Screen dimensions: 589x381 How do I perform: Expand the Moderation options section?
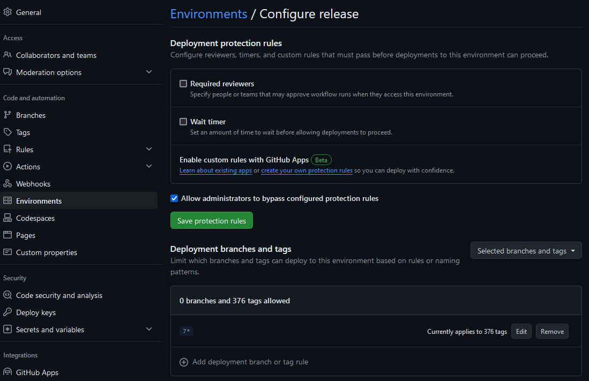pos(148,72)
